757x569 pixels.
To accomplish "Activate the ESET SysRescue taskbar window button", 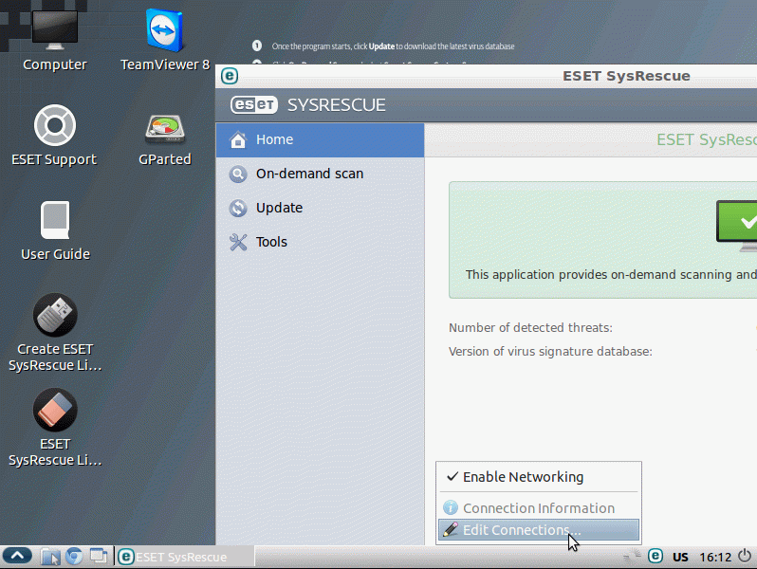I will point(185,557).
